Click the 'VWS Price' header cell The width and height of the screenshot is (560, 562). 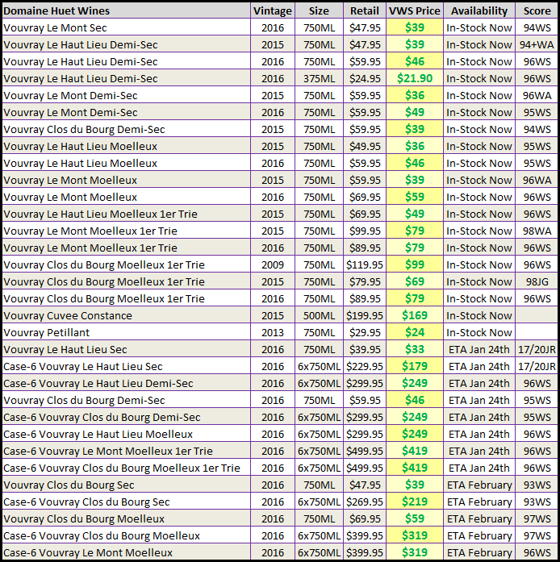[x=414, y=10]
